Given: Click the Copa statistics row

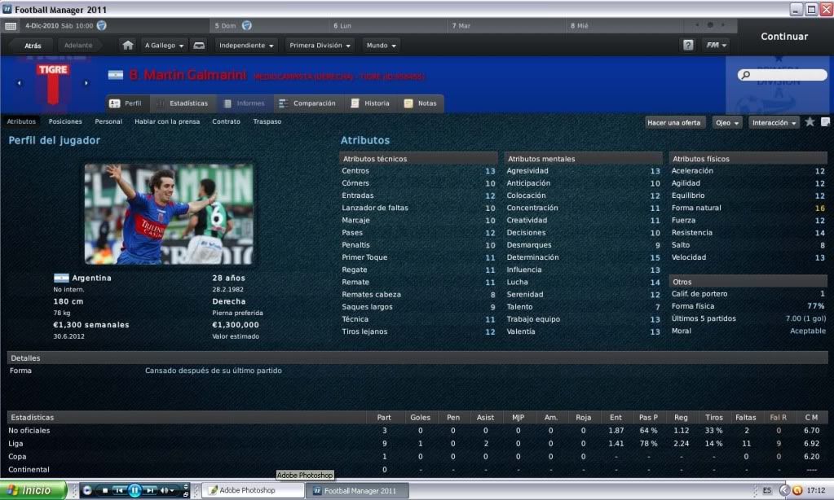Looking at the screenshot, I should pyautogui.click(x=417, y=456).
